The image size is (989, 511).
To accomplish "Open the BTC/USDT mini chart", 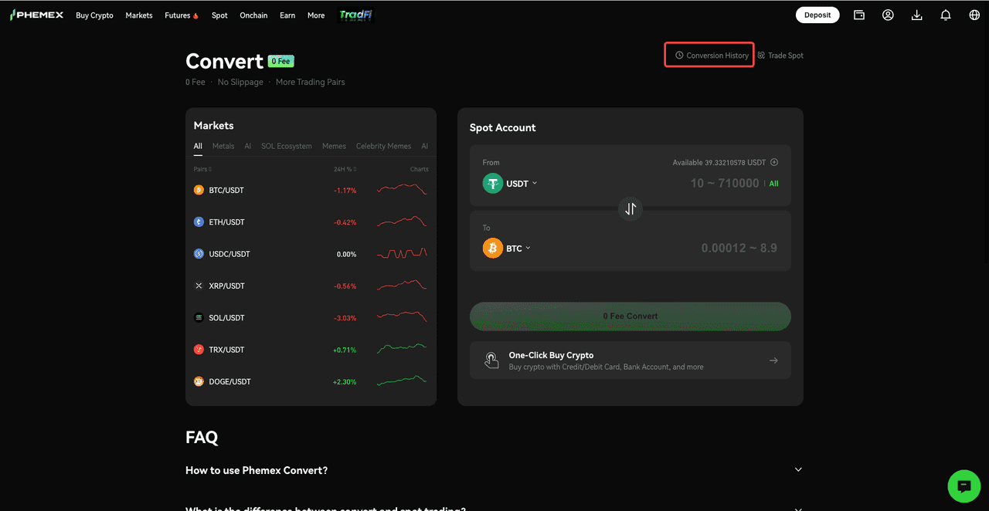I will [402, 190].
